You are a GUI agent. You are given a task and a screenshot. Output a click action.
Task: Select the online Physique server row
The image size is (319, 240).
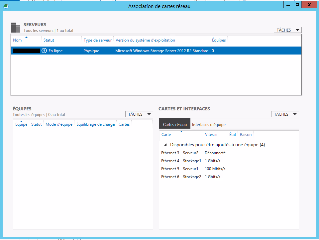coord(156,51)
